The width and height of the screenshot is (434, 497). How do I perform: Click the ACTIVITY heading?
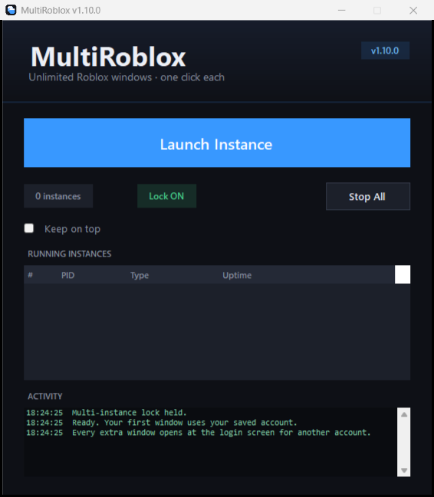(x=45, y=396)
